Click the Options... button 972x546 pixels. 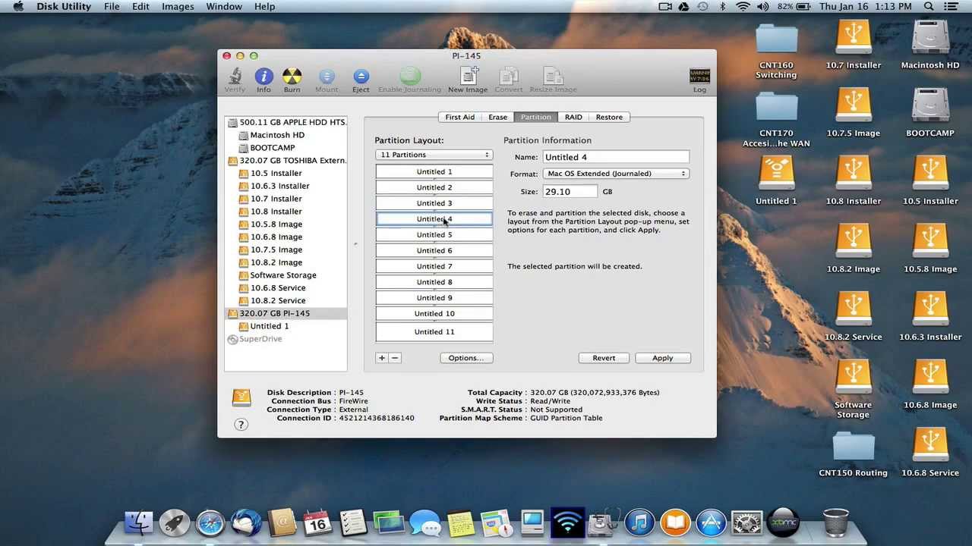(465, 358)
